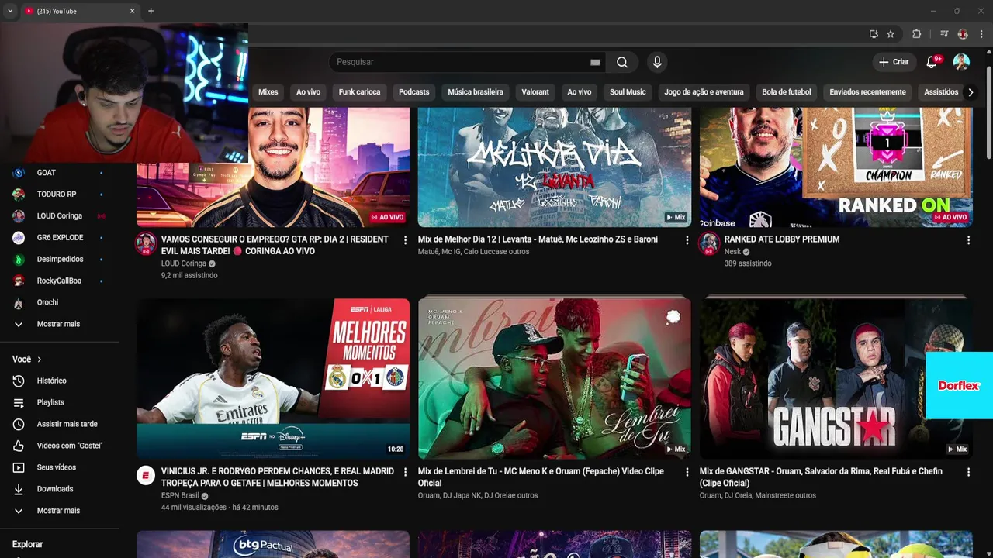Open the Você section chevron

40,360
